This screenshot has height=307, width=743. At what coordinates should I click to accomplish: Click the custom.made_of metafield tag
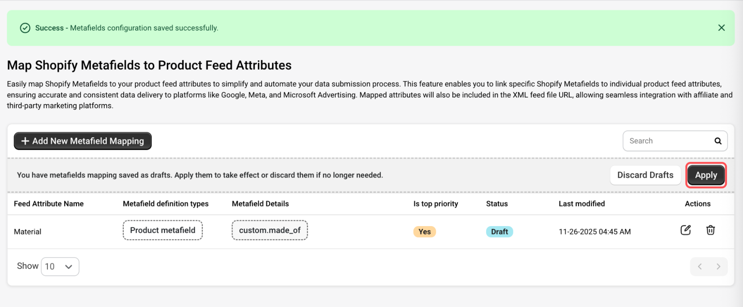pyautogui.click(x=269, y=230)
